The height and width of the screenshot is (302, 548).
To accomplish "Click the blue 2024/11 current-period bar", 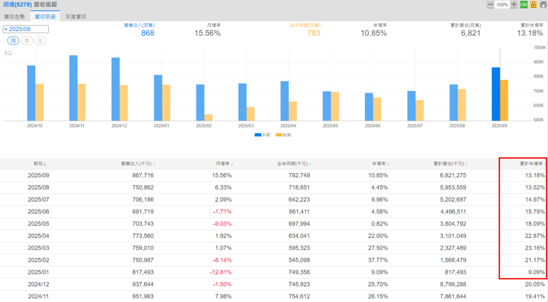I will tap(73, 88).
